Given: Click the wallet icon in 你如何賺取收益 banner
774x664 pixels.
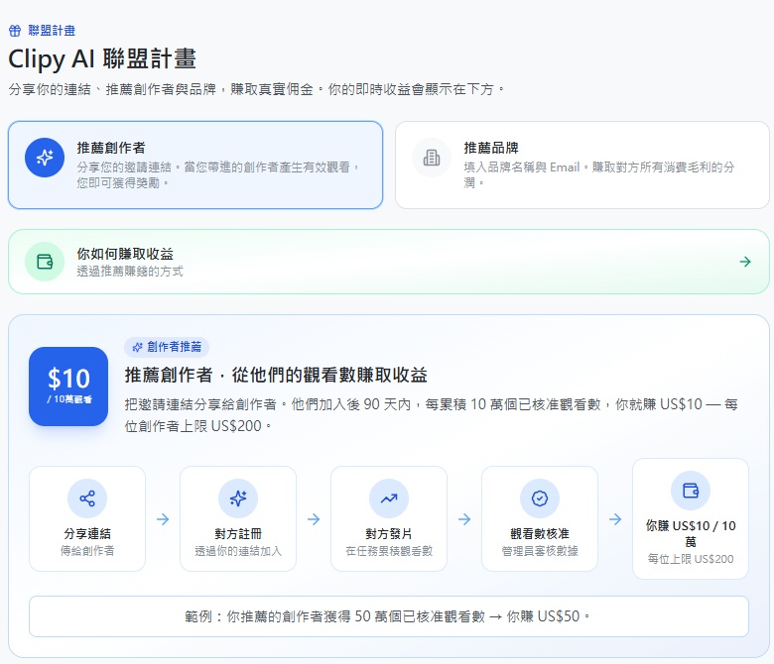Looking at the screenshot, I should tap(45, 262).
